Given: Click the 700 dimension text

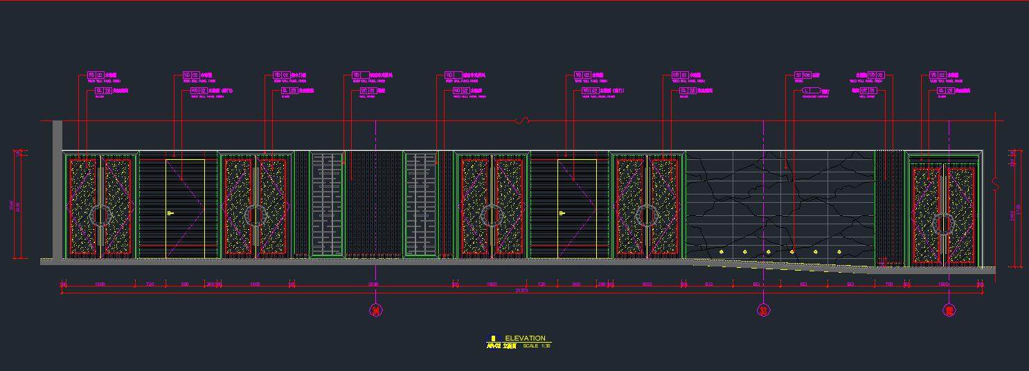Looking at the screenshot, I should click(x=888, y=284).
